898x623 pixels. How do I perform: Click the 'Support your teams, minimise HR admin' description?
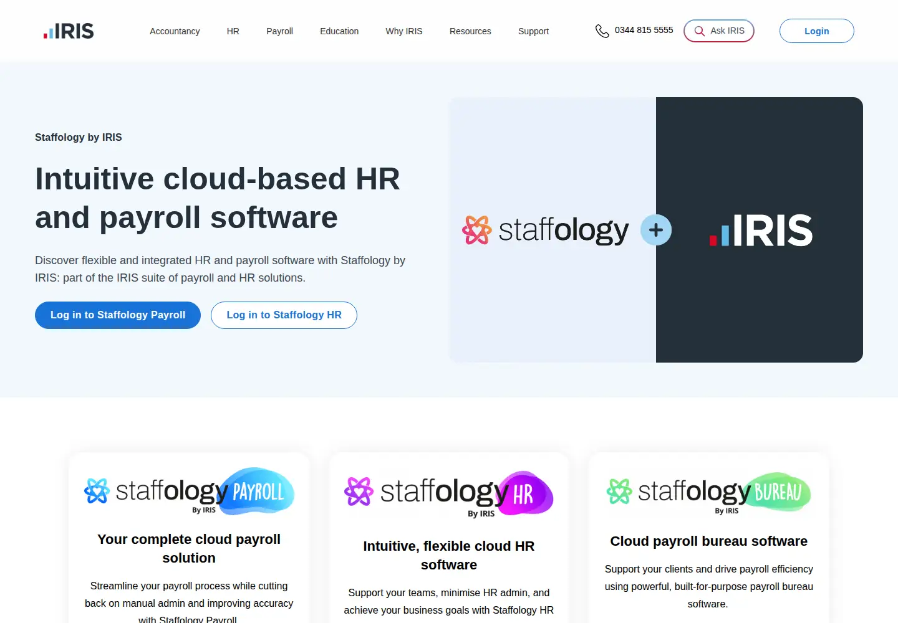pyautogui.click(x=449, y=602)
